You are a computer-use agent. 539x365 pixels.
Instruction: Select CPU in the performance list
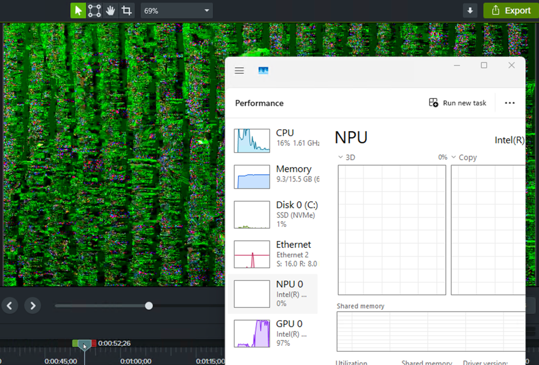point(275,138)
